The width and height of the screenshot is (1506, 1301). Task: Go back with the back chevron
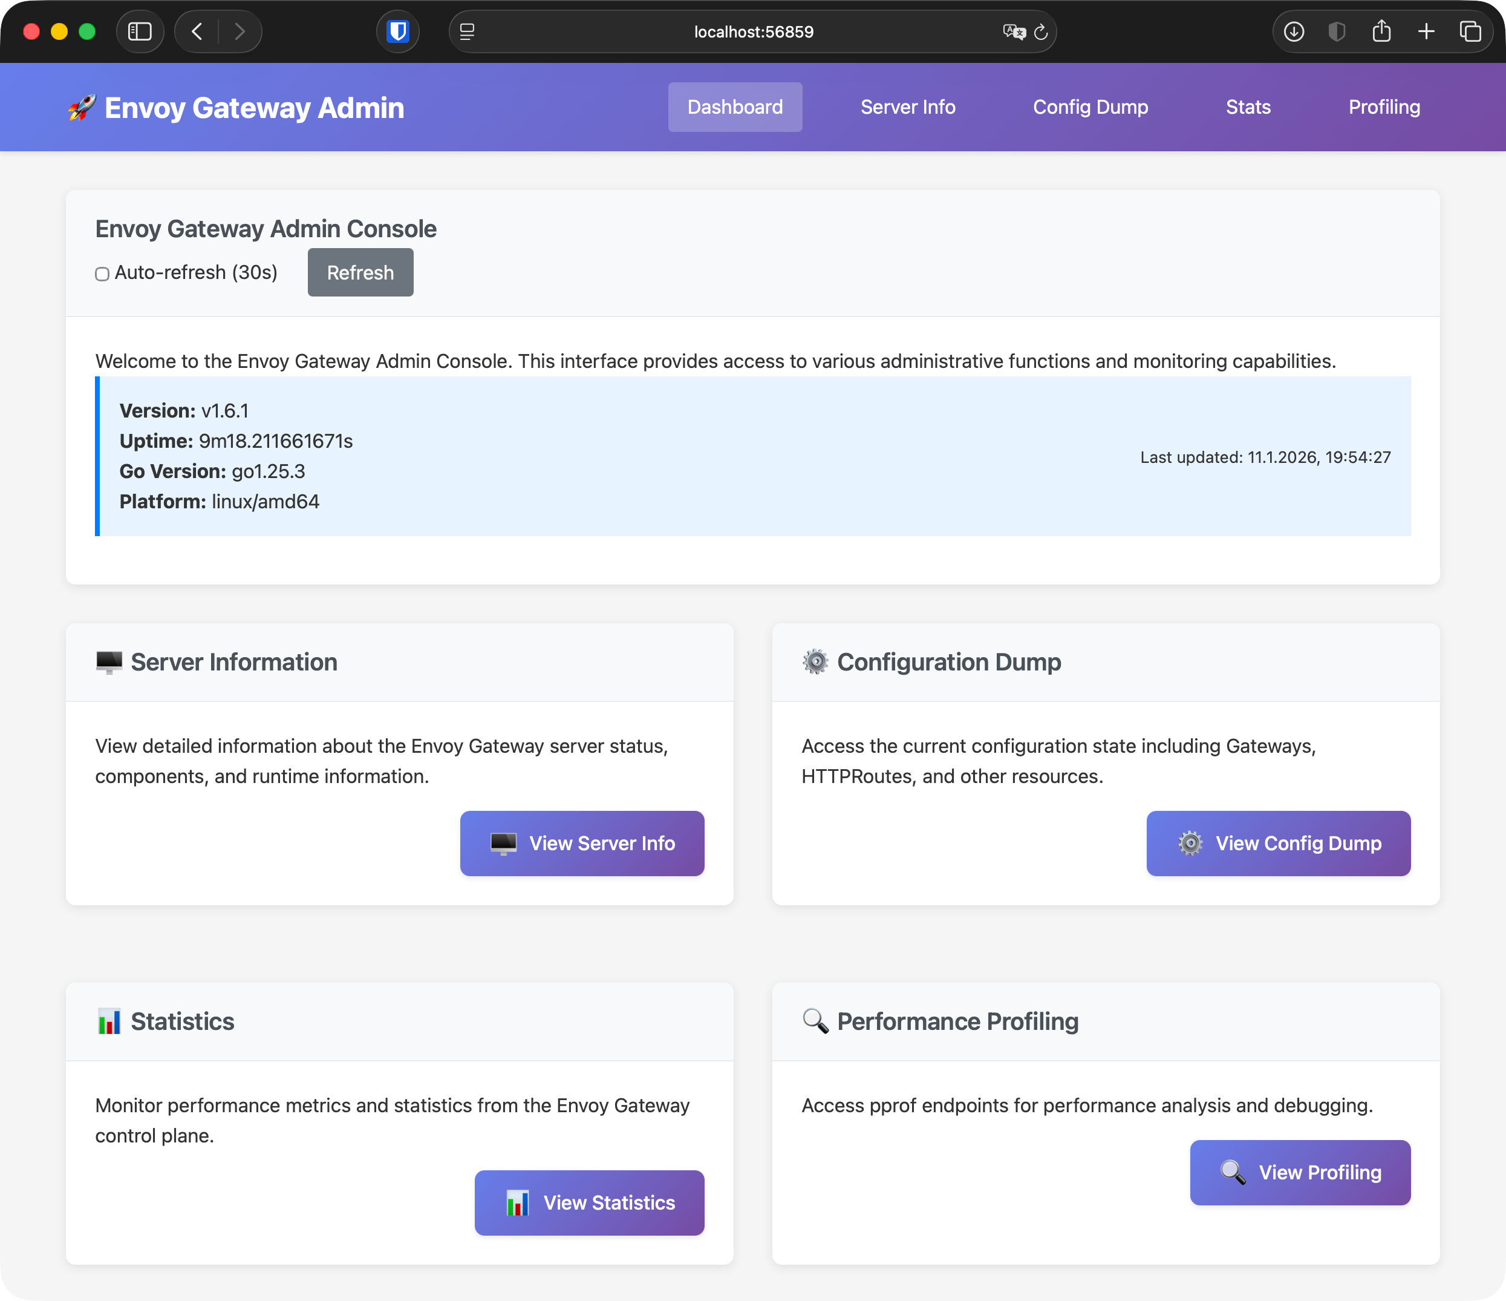click(197, 31)
